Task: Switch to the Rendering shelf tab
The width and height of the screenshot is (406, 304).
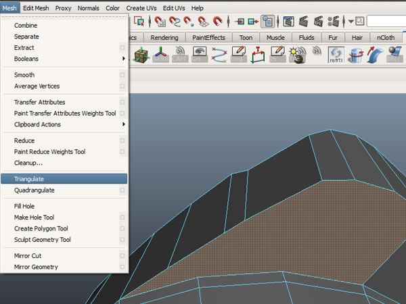Action: 164,38
